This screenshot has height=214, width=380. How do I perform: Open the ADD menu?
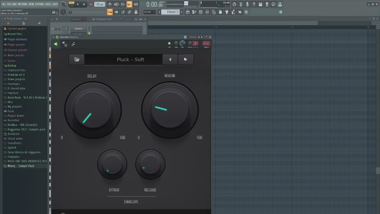[x=14, y=4]
